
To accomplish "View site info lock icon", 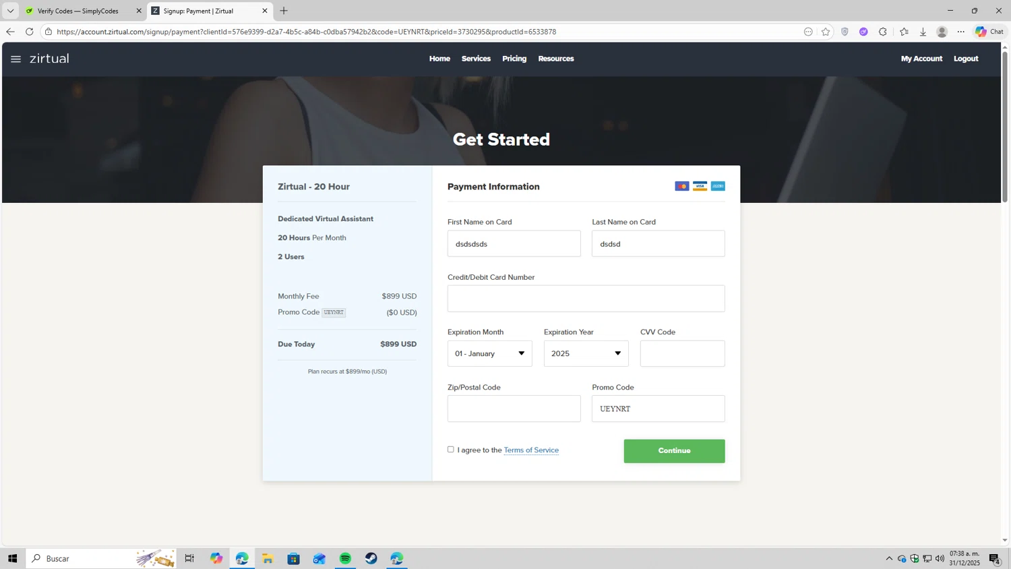I will coord(49,32).
